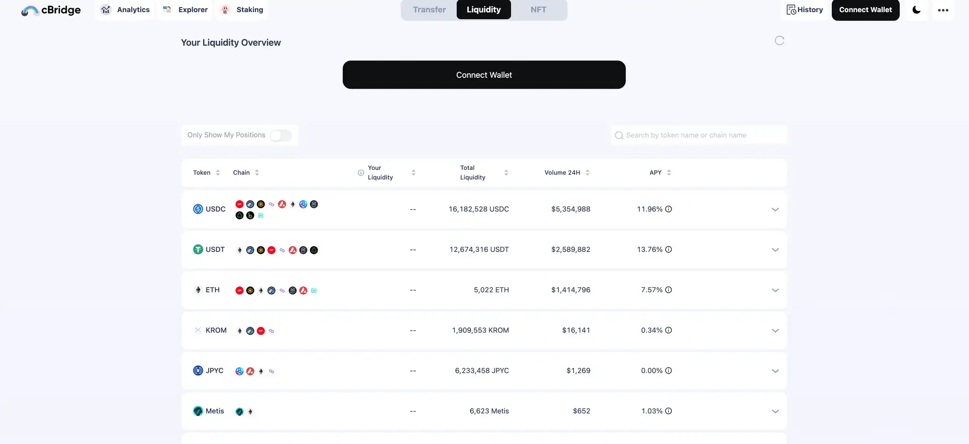Enable Only Show My Positions switch

tap(281, 136)
